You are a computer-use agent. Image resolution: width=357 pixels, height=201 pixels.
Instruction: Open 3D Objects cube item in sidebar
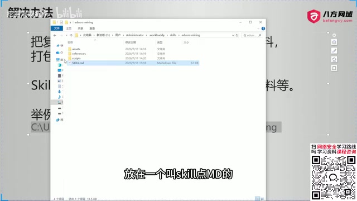[x=60, y=65]
